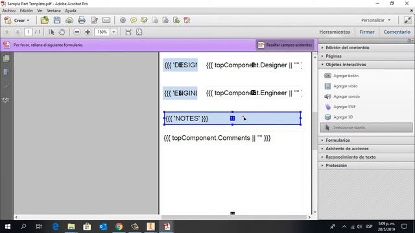The width and height of the screenshot is (415, 233).
Task: Open the Ventana menu
Action: coord(54,10)
